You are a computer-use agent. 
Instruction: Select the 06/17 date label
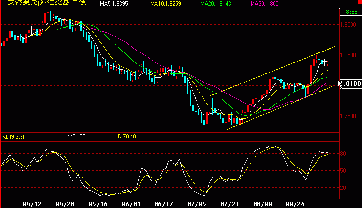tap(164, 204)
